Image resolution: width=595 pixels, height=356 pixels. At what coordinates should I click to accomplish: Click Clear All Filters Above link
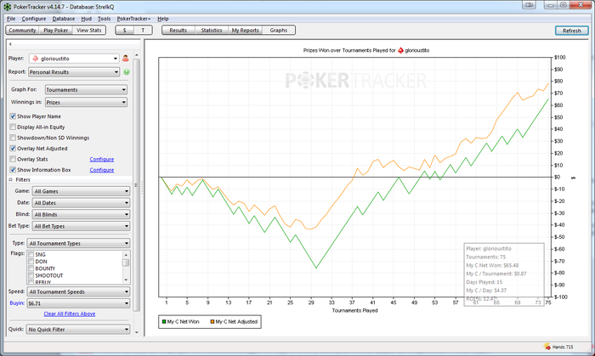pyautogui.click(x=70, y=314)
